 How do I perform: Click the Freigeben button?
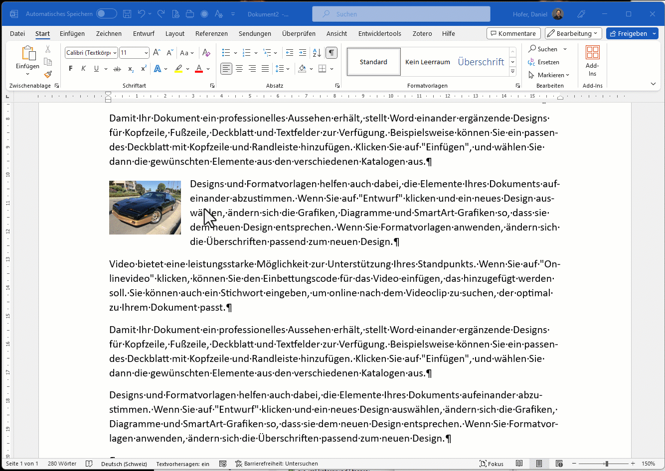pos(632,34)
